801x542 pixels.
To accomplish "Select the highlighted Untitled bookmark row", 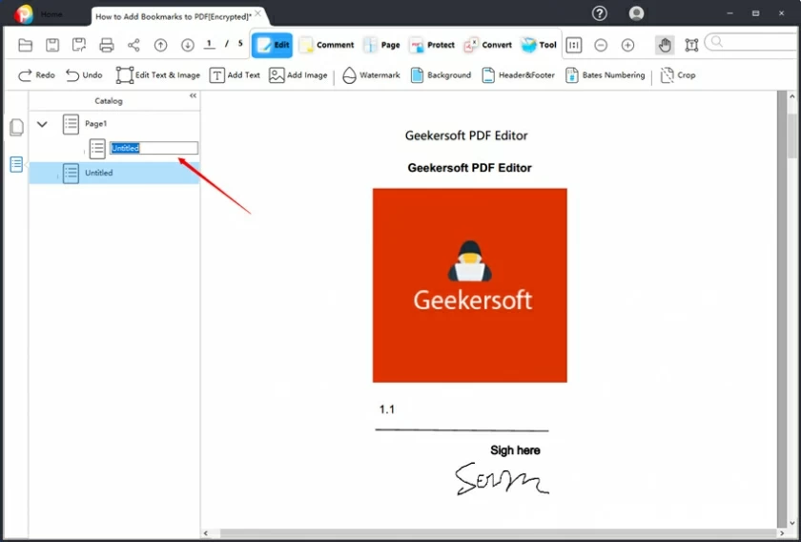I will (114, 173).
